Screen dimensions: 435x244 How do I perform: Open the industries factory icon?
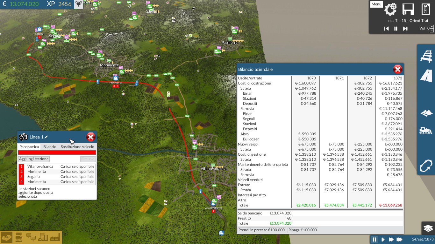click(x=55, y=237)
